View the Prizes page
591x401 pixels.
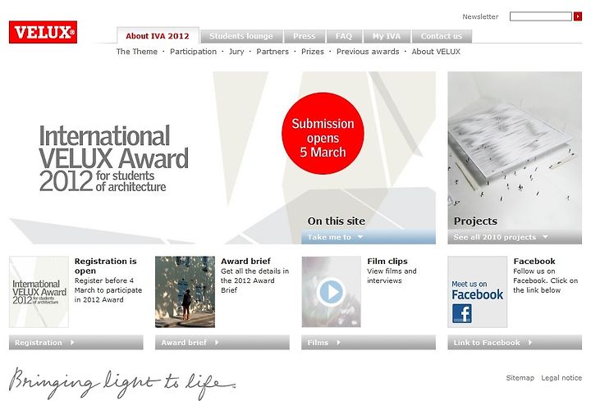313,52
